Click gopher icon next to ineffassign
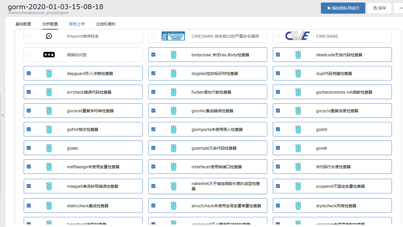This screenshot has width=403, height=227. tap(49, 167)
